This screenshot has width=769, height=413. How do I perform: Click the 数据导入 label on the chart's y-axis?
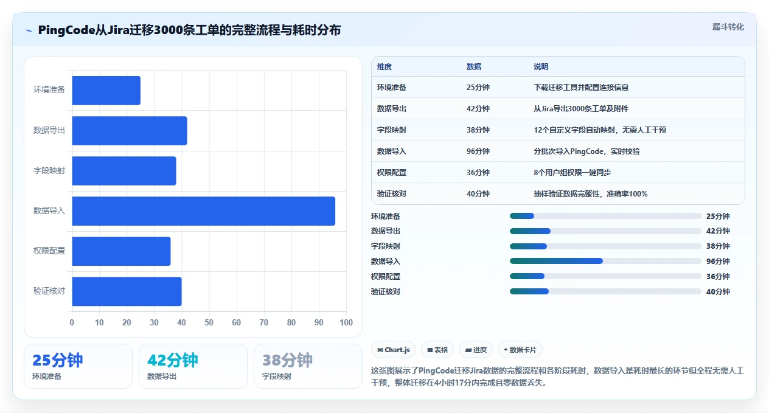coord(49,210)
